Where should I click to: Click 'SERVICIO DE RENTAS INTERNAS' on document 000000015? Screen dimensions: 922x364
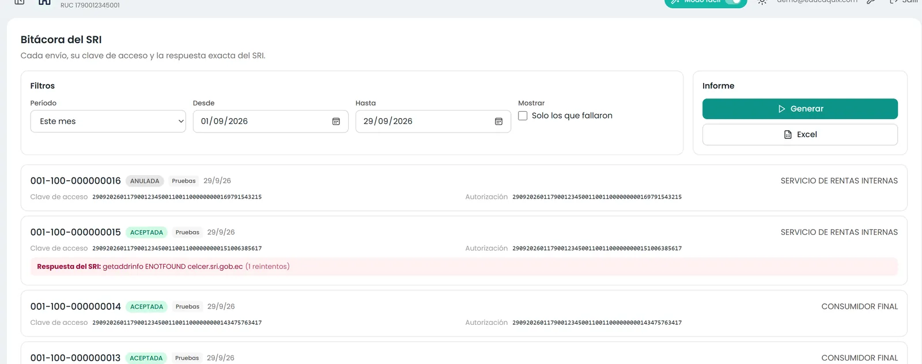tap(839, 232)
